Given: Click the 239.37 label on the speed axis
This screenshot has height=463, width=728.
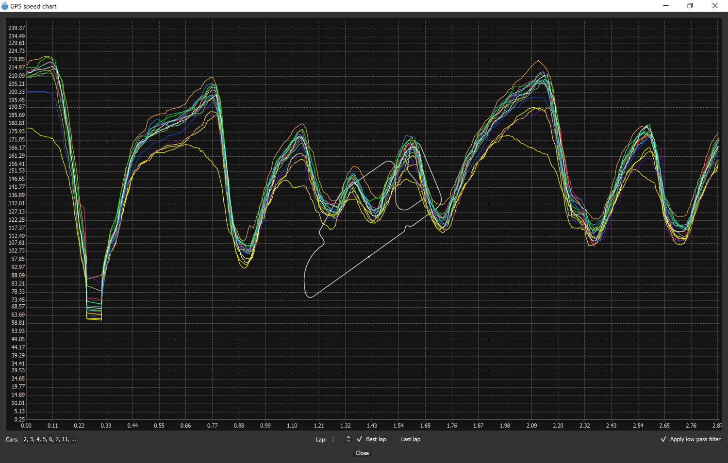Looking at the screenshot, I should pos(17,28).
